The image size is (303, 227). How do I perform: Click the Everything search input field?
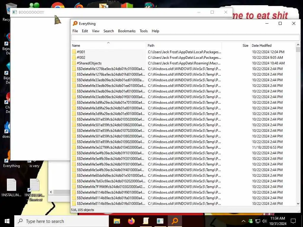tap(185, 38)
